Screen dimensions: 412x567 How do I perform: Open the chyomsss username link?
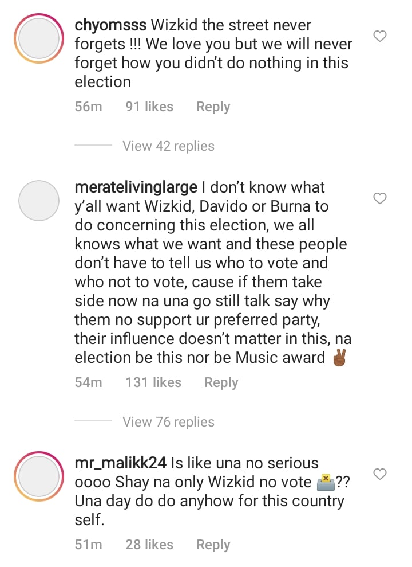click(110, 26)
